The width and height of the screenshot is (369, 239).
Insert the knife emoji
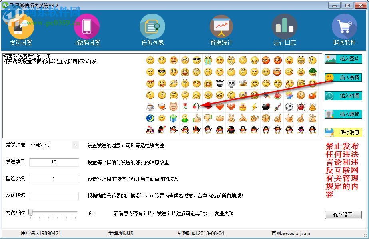pyautogui.click(x=278, y=107)
